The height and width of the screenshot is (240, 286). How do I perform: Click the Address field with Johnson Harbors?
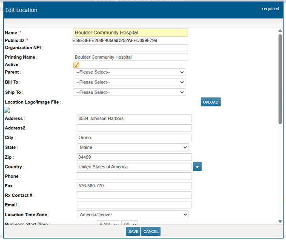coord(134,118)
